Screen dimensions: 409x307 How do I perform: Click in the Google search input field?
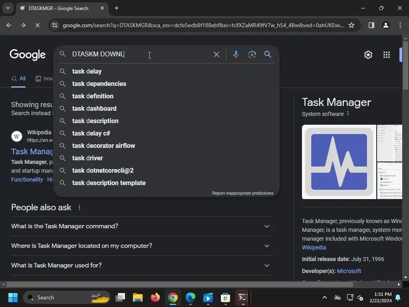tap(141, 54)
